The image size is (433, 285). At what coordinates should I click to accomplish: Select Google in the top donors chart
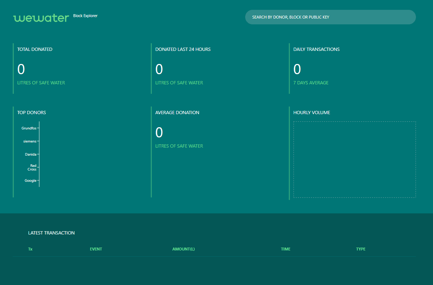pyautogui.click(x=31, y=181)
